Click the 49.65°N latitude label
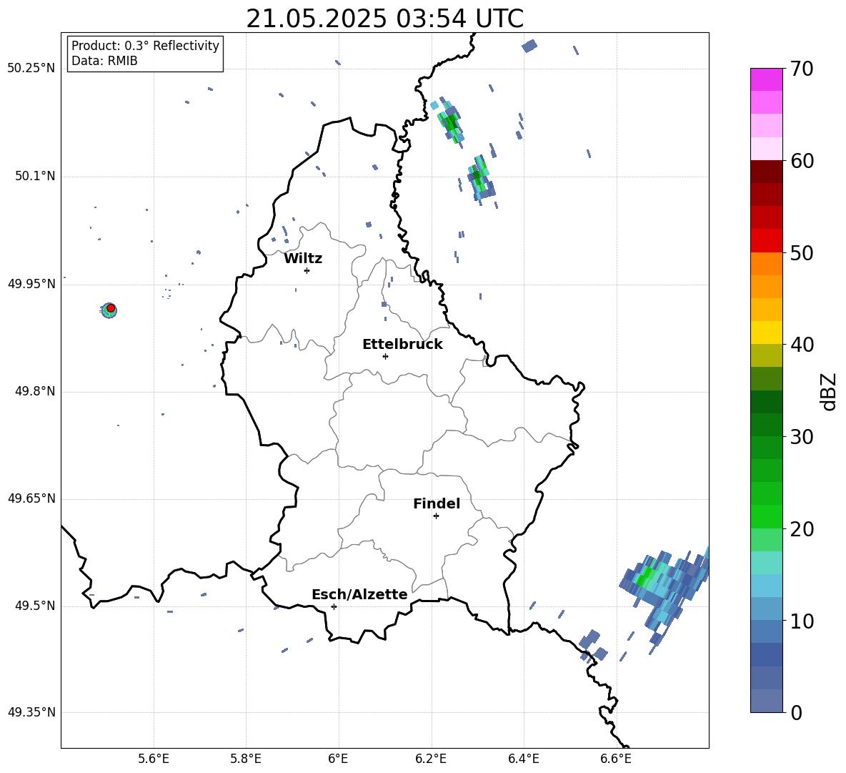Screen dimensions: 846x773 (31, 498)
